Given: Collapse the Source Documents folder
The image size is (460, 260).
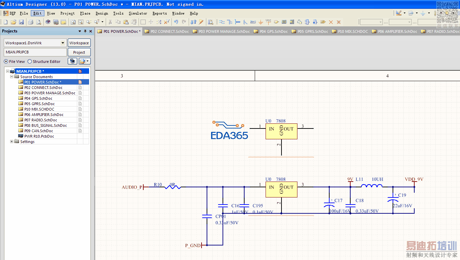Looking at the screenshot, I should point(12,77).
